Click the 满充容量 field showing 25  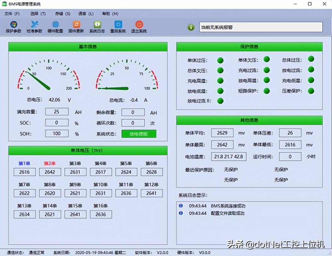[x=57, y=111]
